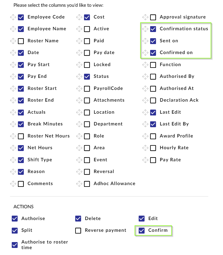Check the Reverse payment action checkbox
Viewport: 223px width, 255px height.
click(78, 231)
